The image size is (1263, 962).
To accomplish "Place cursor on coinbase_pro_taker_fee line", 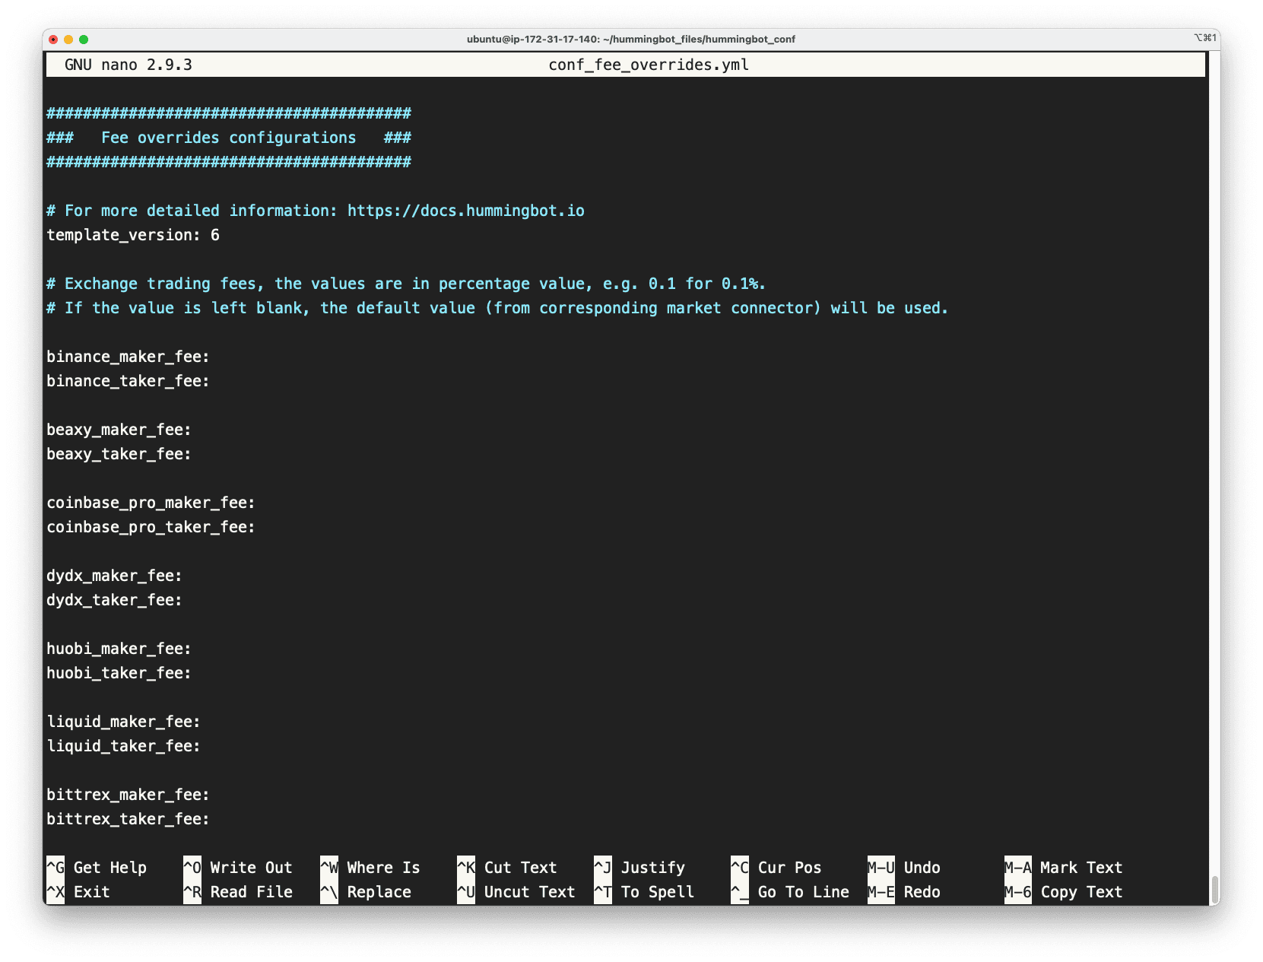I will point(151,527).
